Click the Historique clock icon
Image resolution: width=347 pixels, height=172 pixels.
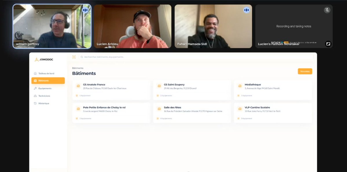coord(35,103)
